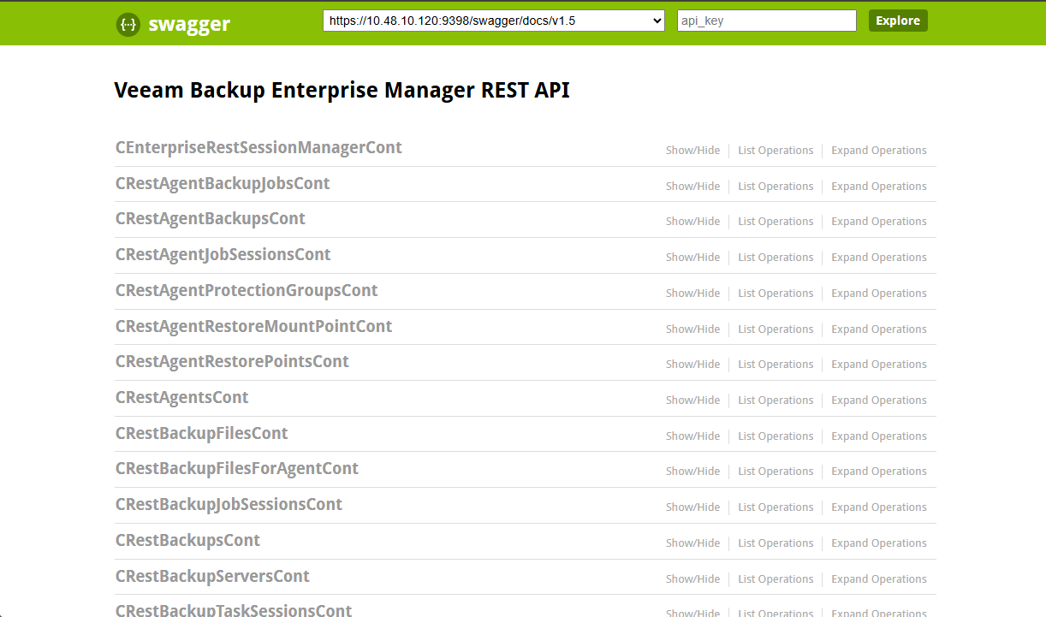This screenshot has height=617, width=1046.
Task: Open CRestAgentRestorePointsCont section
Action: (233, 362)
